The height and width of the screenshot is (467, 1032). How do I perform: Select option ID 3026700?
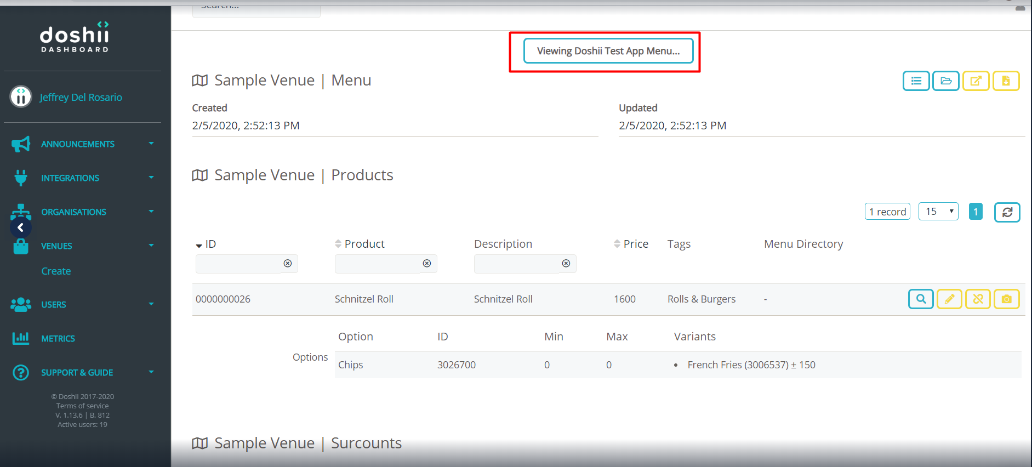tap(457, 365)
